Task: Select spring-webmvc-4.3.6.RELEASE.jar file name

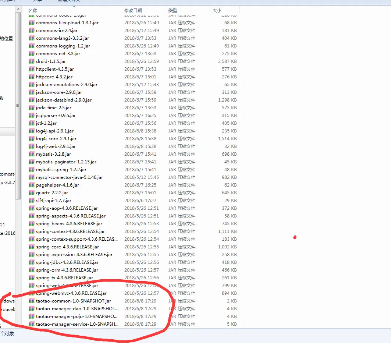Action: click(x=71, y=293)
